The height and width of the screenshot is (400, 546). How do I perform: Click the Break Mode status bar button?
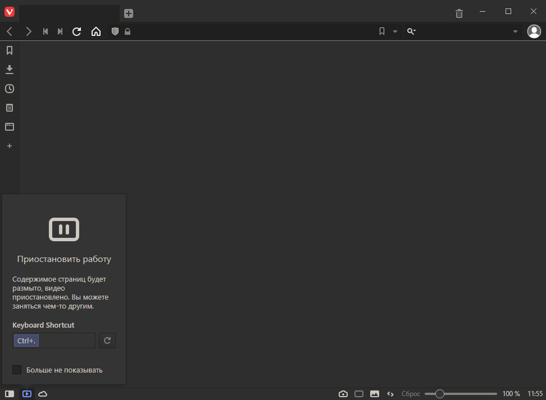[x=27, y=394]
